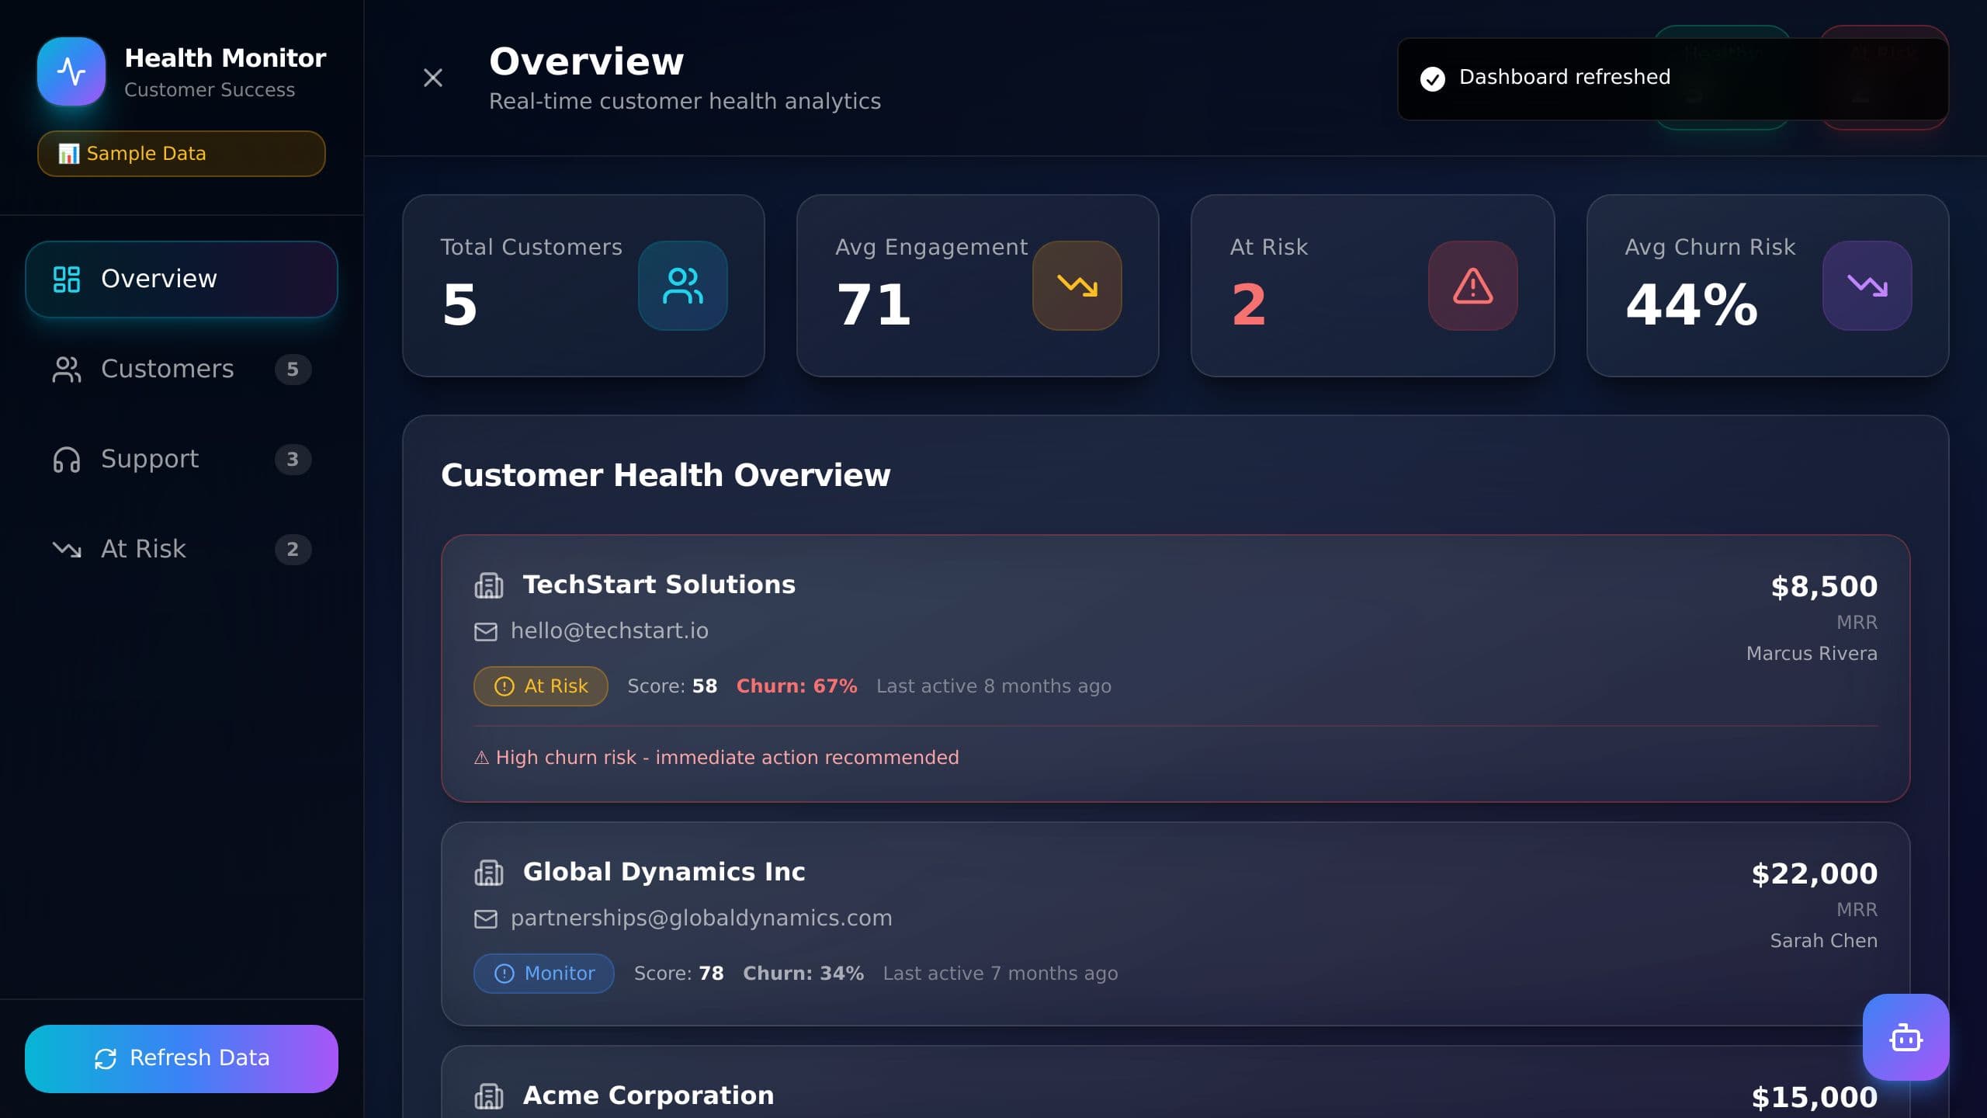Click the Avg Engagement value 71

click(874, 304)
